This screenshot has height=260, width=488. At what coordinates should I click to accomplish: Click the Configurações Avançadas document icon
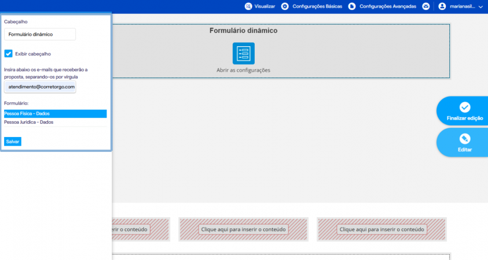point(352,6)
